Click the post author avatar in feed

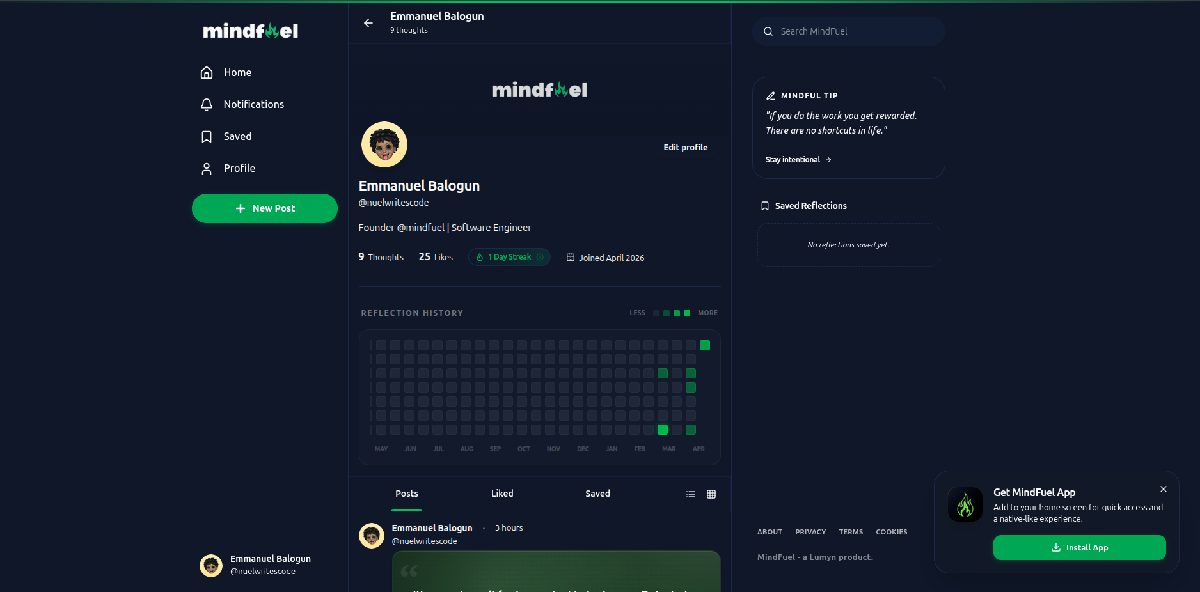pyautogui.click(x=372, y=536)
